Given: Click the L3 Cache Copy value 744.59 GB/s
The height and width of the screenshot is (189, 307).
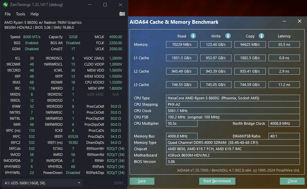Looking at the screenshot, I should click(250, 85).
